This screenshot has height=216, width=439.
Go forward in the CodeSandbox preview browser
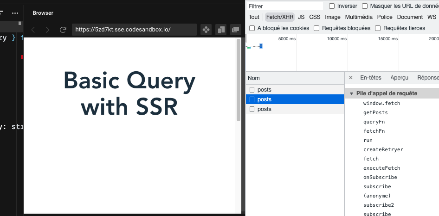point(48,30)
